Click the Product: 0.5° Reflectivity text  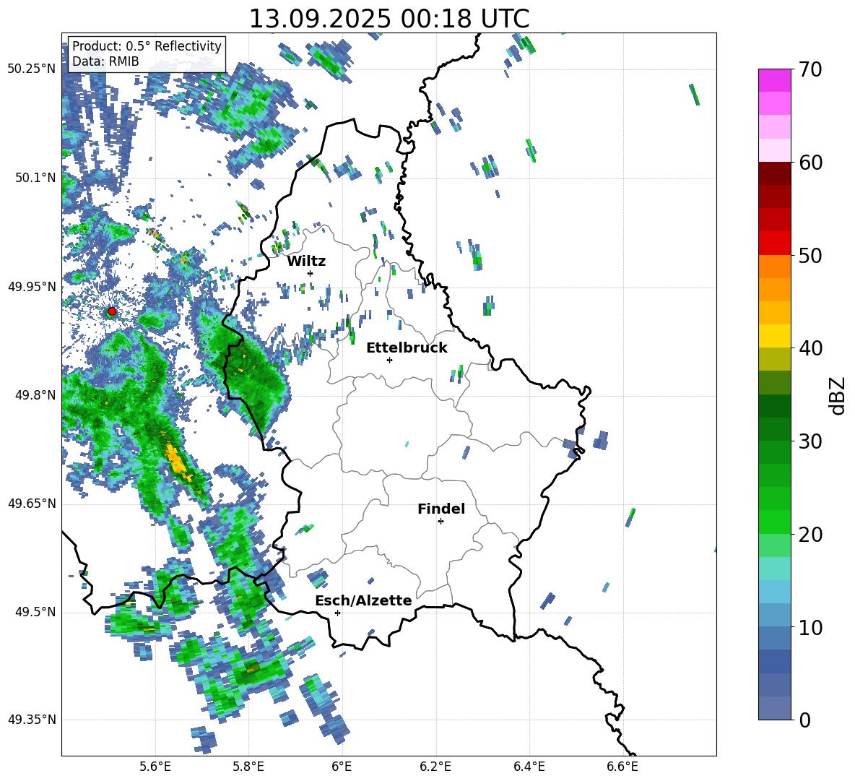point(147,46)
